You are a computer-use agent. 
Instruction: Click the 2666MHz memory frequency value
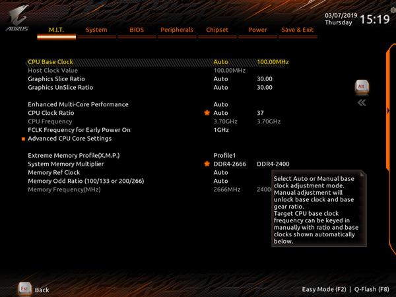click(227, 189)
